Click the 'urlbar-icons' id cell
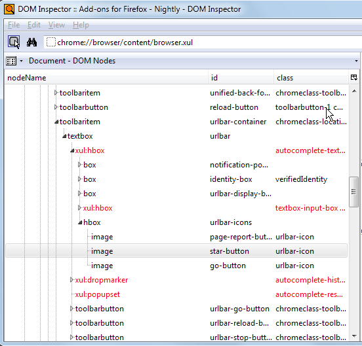Viewport: 362px width, 346px height. tap(231, 222)
